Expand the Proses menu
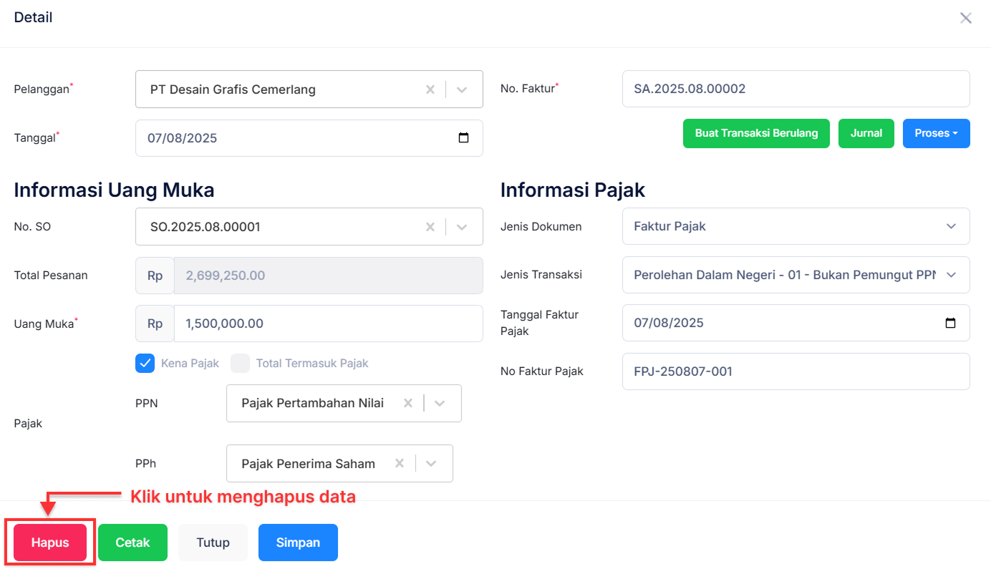Screen dimensions: 991x569 [x=936, y=133]
